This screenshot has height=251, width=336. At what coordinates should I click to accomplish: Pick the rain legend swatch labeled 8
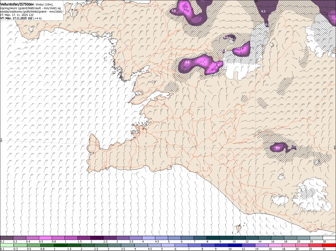[208, 245]
